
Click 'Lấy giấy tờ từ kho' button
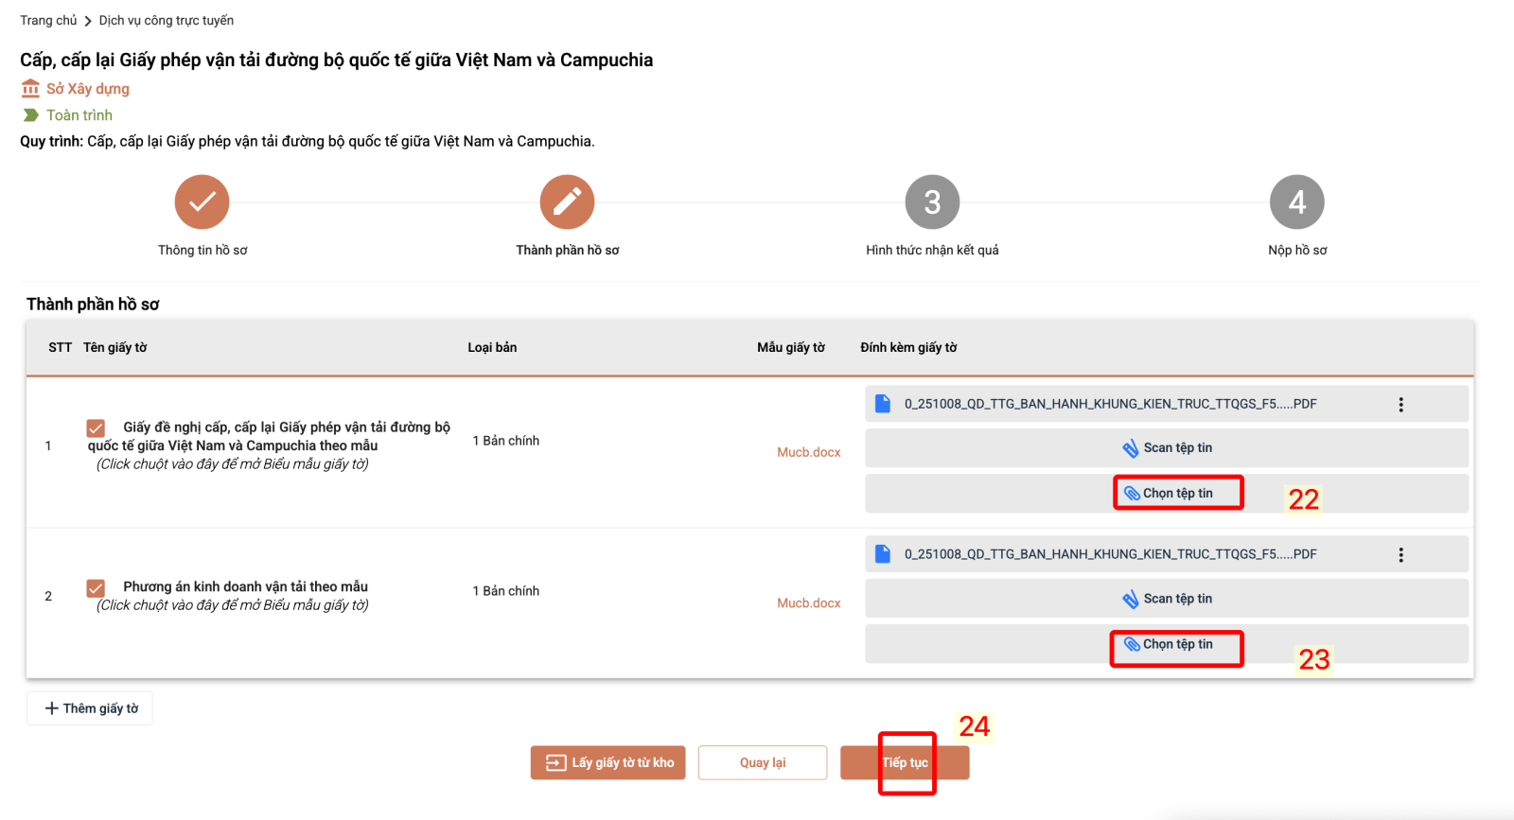[x=607, y=763]
